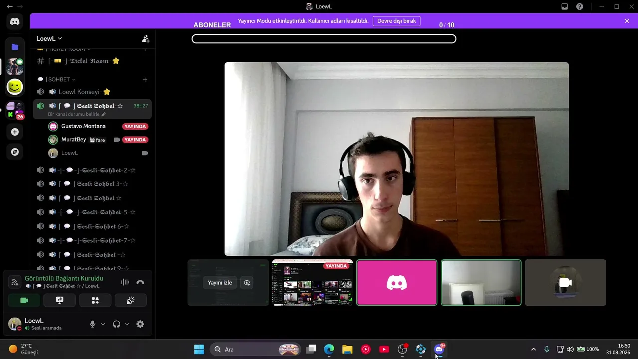
Task: Open the weather widget 27°C Güneşli
Action: point(23,349)
